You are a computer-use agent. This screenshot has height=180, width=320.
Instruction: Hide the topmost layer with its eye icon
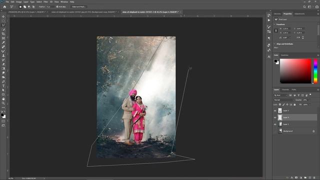coord(275,111)
